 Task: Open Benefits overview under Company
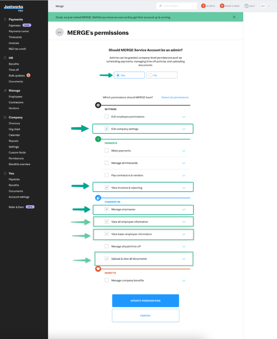[x=20, y=164]
